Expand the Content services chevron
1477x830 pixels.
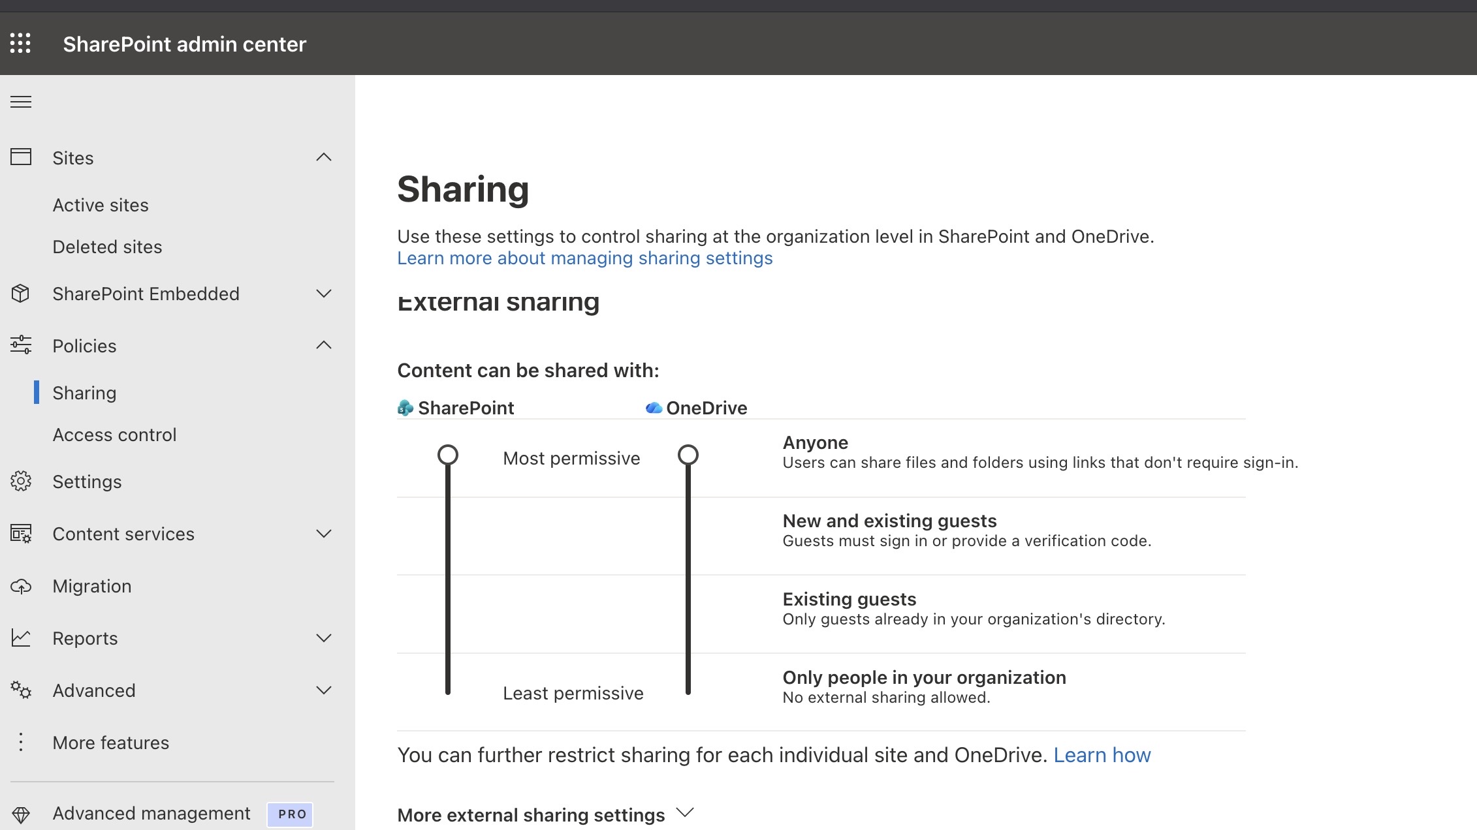click(x=324, y=533)
